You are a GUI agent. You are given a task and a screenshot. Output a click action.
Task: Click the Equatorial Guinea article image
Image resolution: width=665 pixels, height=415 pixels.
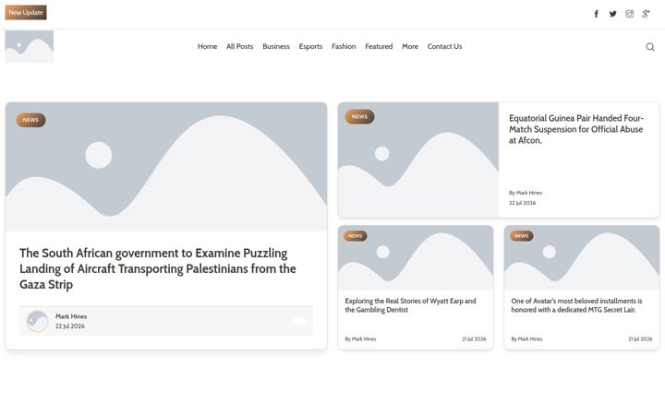[418, 160]
